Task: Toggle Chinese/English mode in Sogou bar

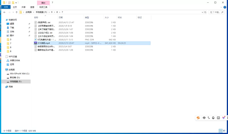Action: pyautogui.click(x=204, y=118)
